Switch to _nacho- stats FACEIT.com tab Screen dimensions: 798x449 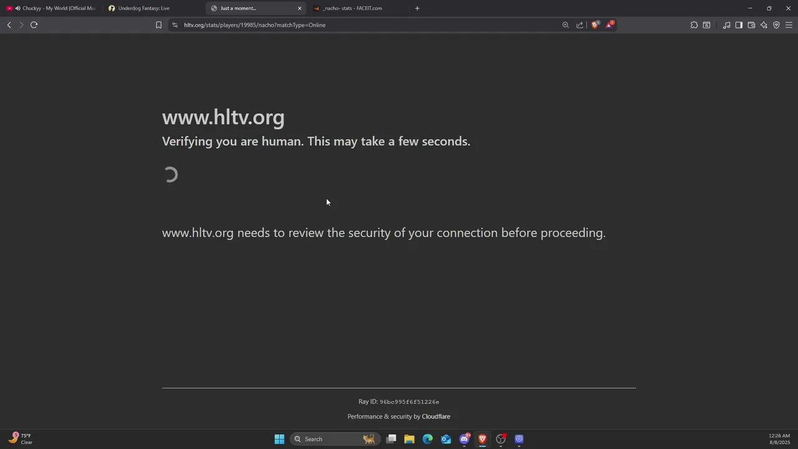(358, 8)
